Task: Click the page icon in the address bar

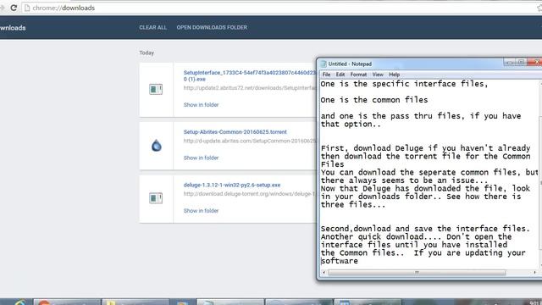Action: (x=27, y=8)
